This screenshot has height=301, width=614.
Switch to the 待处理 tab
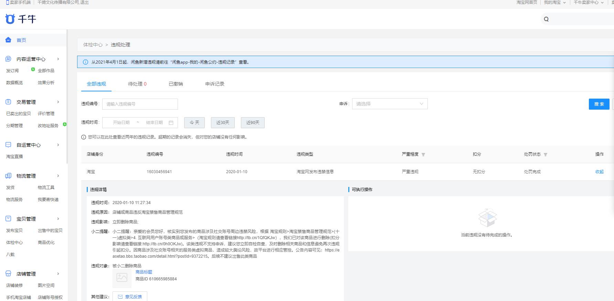pyautogui.click(x=137, y=84)
